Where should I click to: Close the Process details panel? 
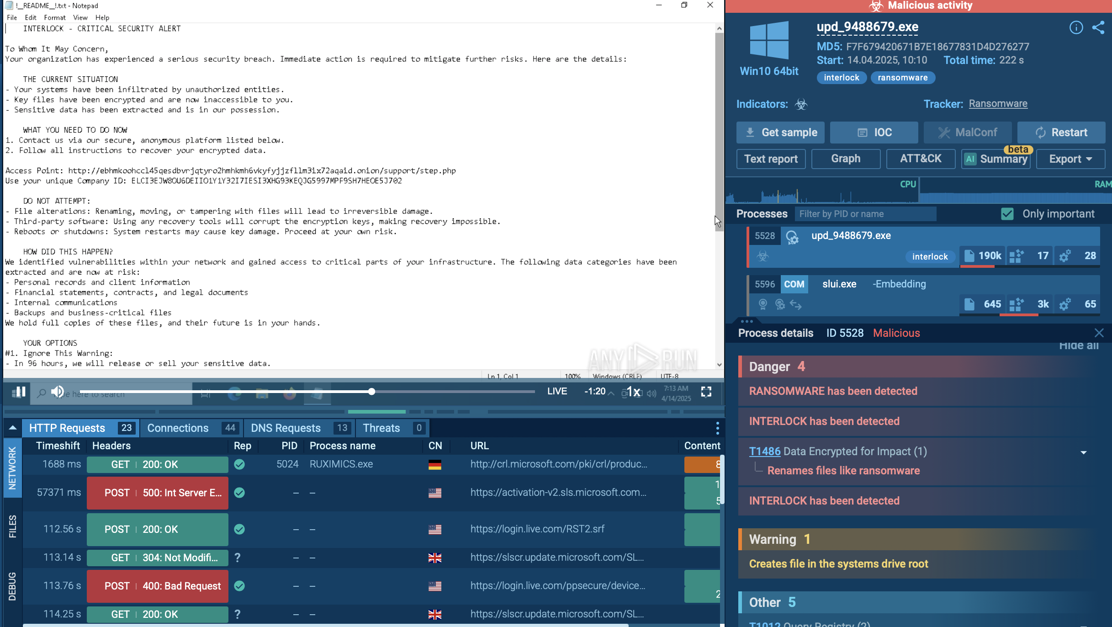(1099, 333)
